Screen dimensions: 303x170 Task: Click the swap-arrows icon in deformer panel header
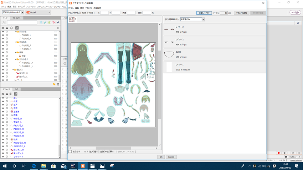[16, 94]
